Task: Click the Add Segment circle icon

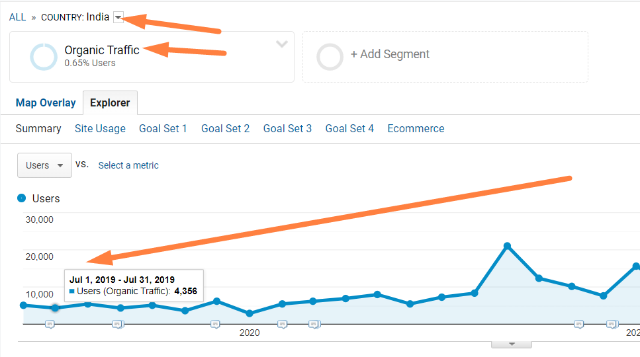Action: click(x=330, y=57)
